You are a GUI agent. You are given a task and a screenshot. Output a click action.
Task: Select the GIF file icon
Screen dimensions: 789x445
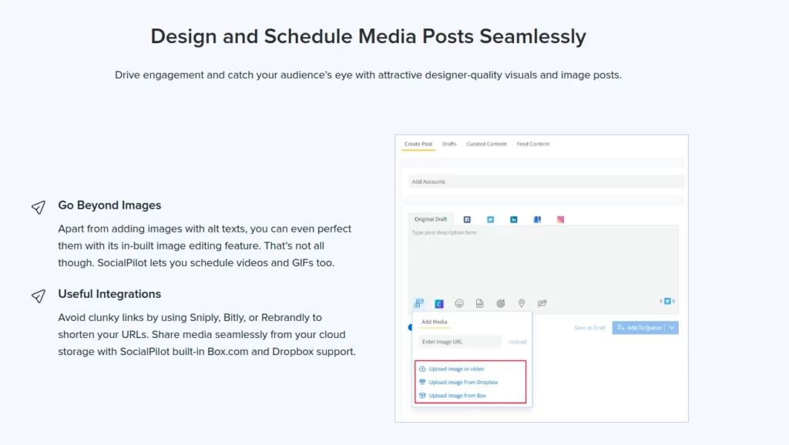[479, 303]
